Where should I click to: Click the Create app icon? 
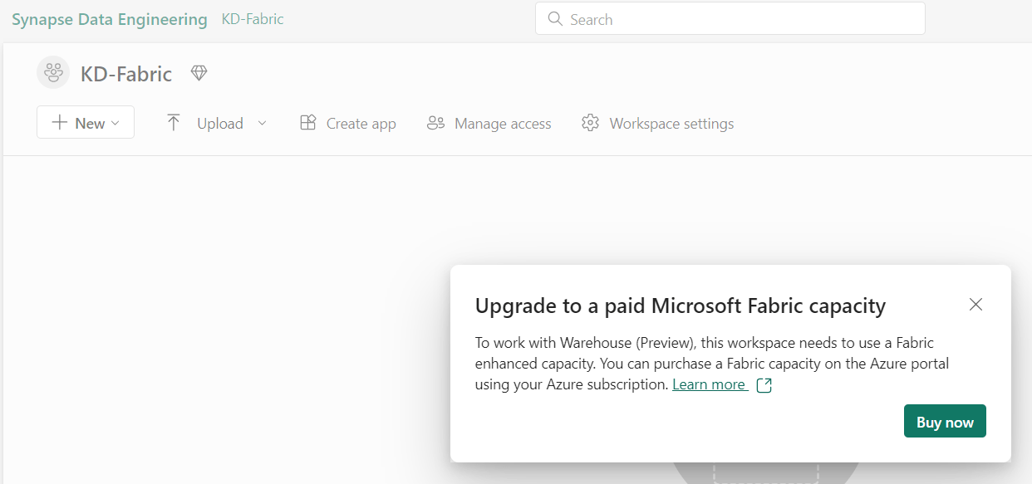[x=308, y=123]
